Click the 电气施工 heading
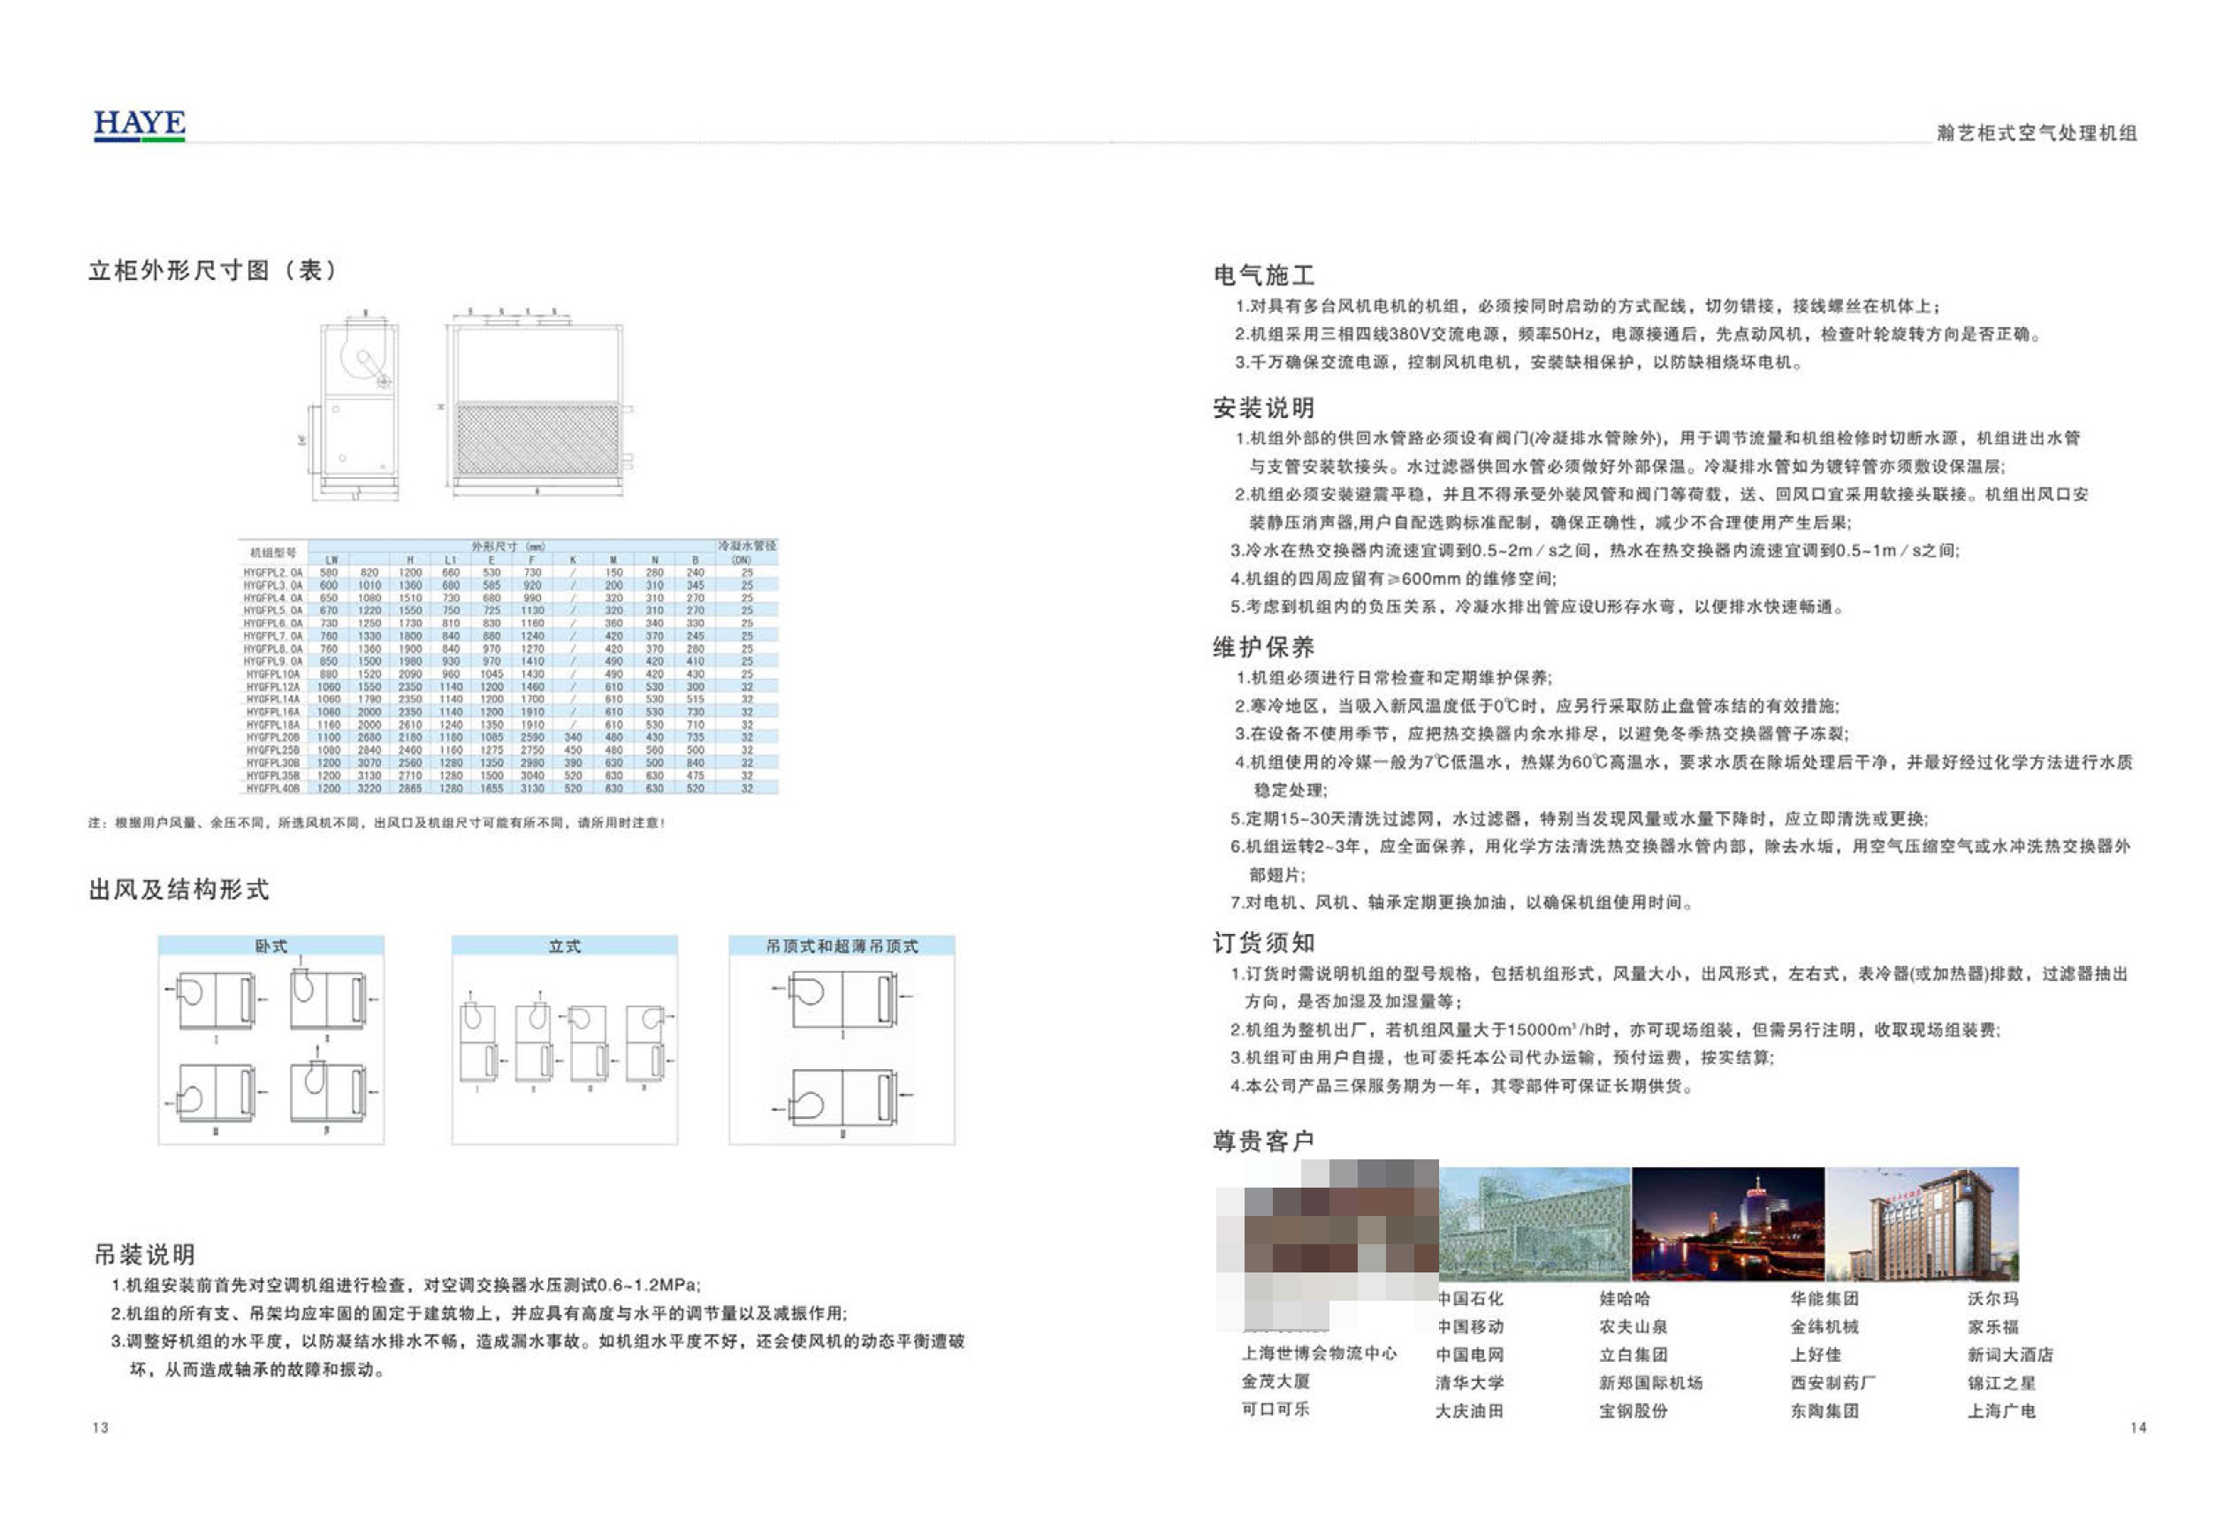2224x1519 pixels. (1263, 276)
